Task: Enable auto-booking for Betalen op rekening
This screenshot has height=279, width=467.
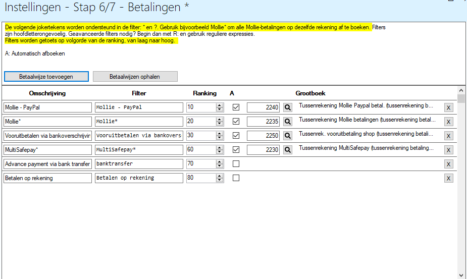Action: [236, 178]
